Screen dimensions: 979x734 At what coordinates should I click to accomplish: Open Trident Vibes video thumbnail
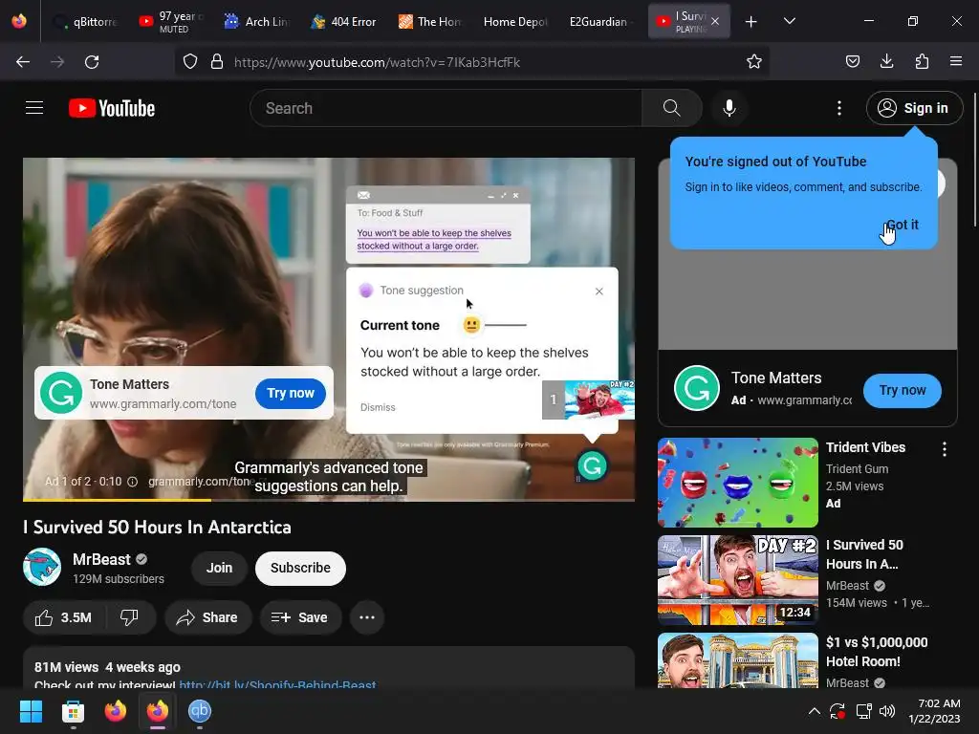[738, 483]
